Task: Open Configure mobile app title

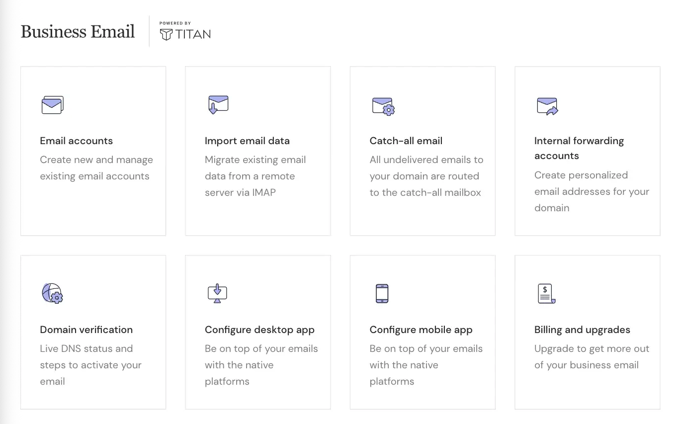Action: pos(421,330)
